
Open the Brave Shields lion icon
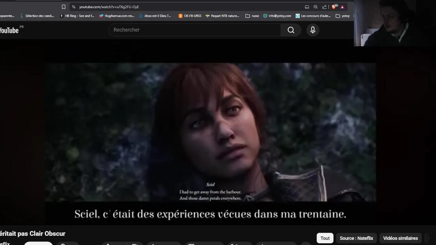334,7
